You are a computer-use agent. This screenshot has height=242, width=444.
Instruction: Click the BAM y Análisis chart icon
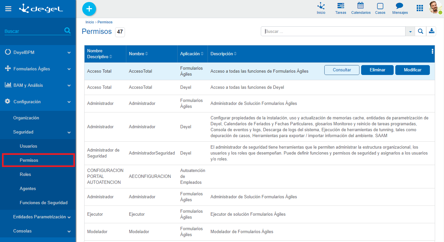click(8, 85)
